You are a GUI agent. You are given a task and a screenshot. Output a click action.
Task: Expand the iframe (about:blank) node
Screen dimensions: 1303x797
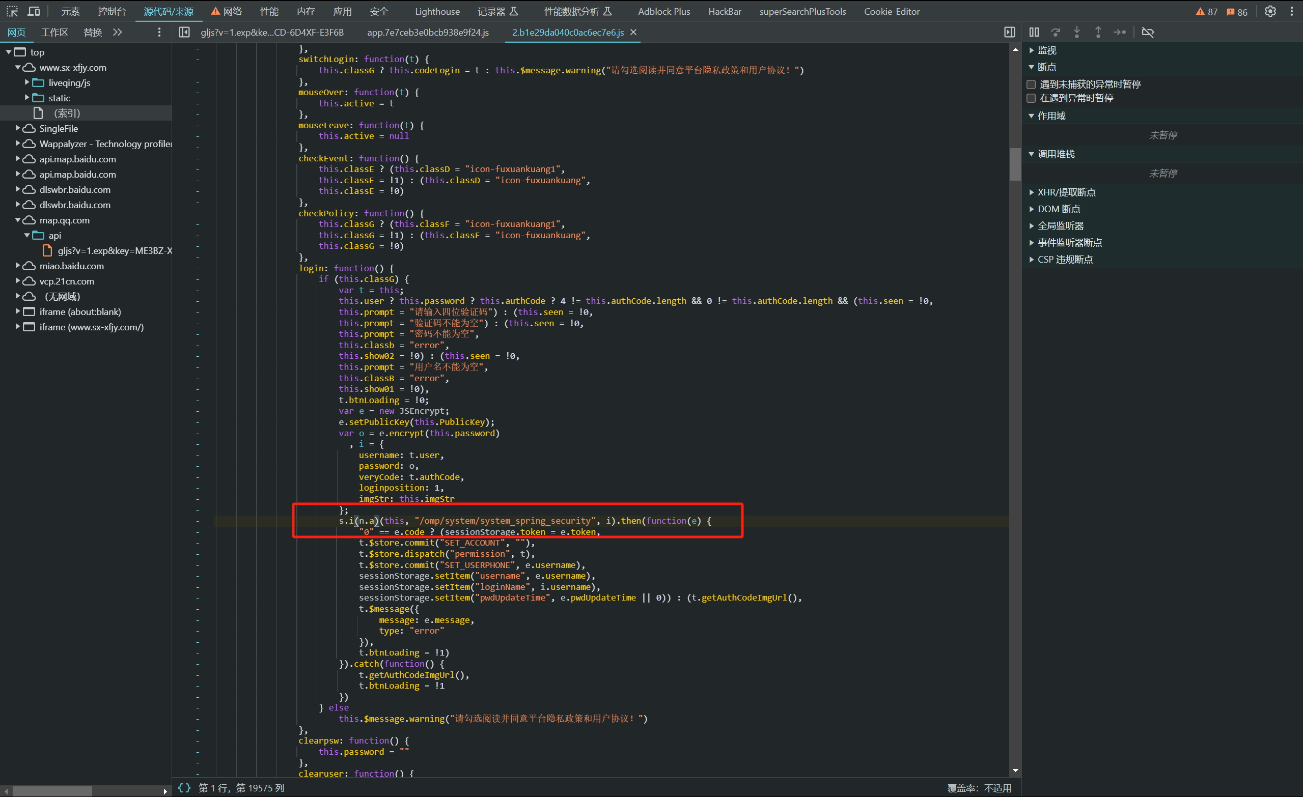pyautogui.click(x=18, y=311)
